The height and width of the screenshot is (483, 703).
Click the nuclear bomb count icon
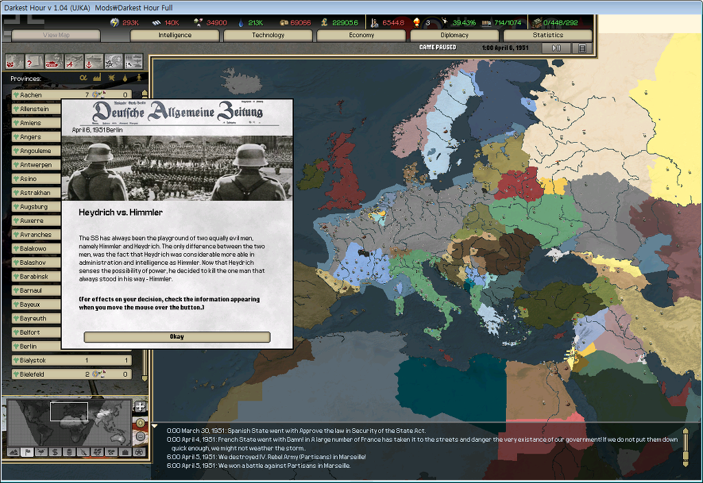tap(417, 22)
